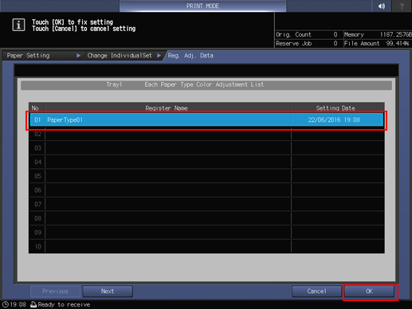Screen dimensions: 412x309
Task: Select empty row 03
Action: click(x=206, y=148)
